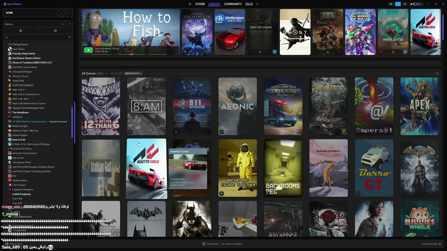Open Backrooms: Escape Together cover
Image resolution: width=447 pixels, height=251 pixels.
(x=237, y=168)
